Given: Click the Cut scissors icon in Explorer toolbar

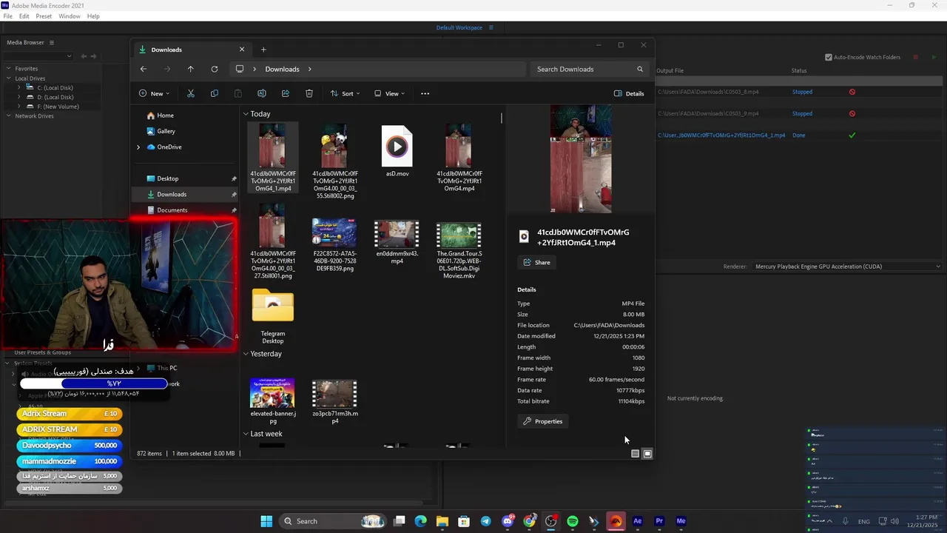Looking at the screenshot, I should tap(191, 93).
